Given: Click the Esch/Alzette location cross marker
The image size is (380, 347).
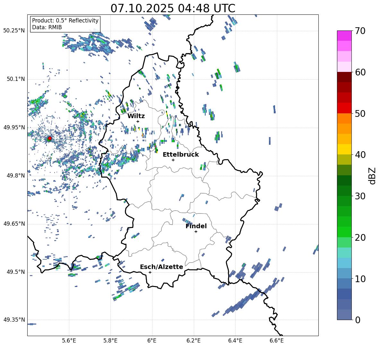Looking at the screenshot, I should pos(150,272).
